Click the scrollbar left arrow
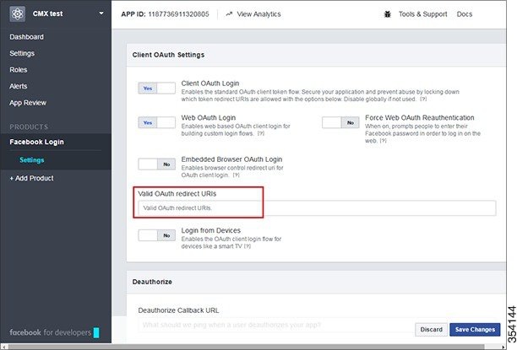 (x=3, y=347)
